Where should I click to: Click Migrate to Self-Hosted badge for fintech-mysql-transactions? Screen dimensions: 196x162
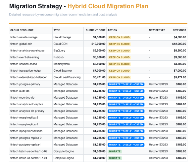[126, 131]
